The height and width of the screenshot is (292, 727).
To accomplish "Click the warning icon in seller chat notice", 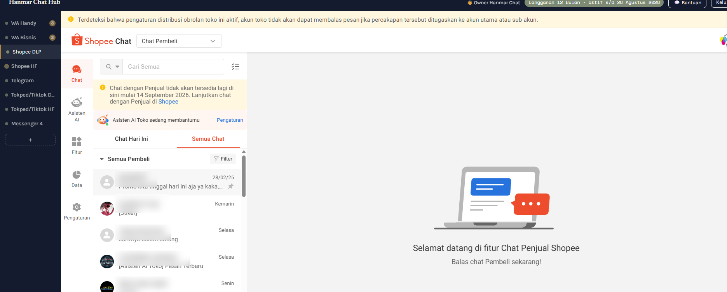I will (103, 88).
